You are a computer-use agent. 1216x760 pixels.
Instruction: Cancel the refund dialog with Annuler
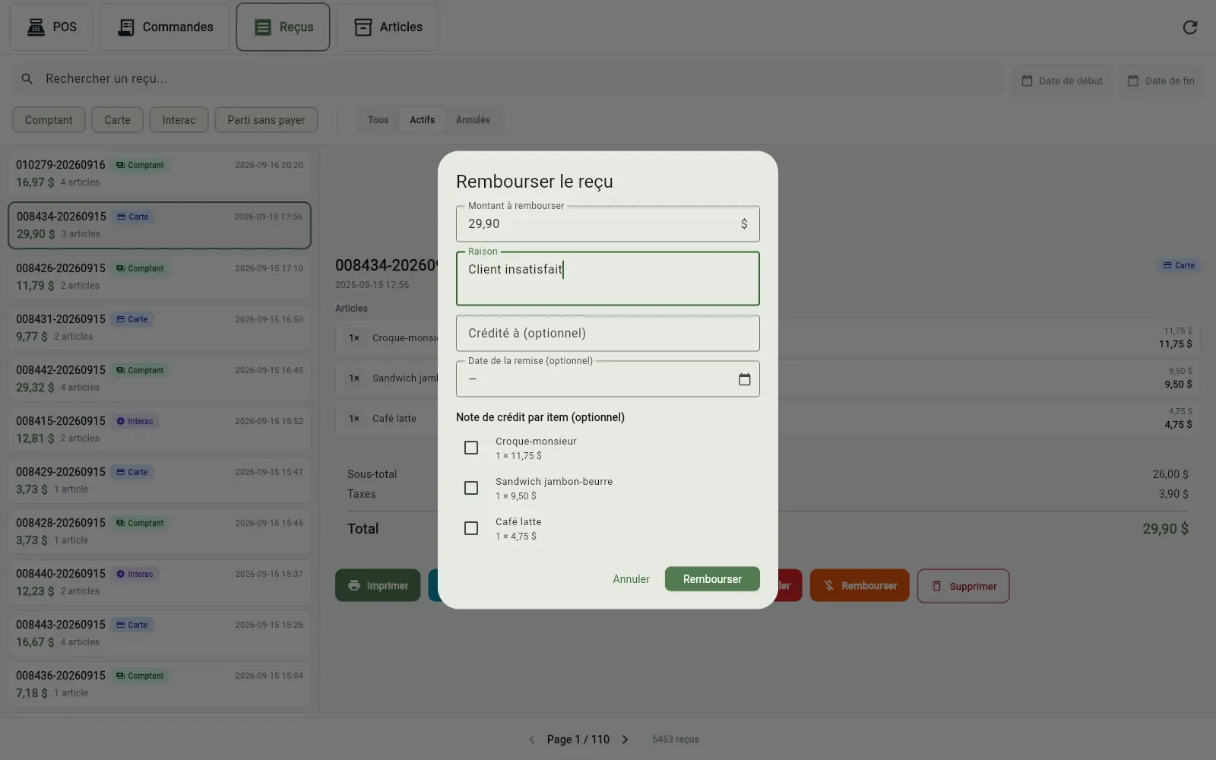pos(631,579)
